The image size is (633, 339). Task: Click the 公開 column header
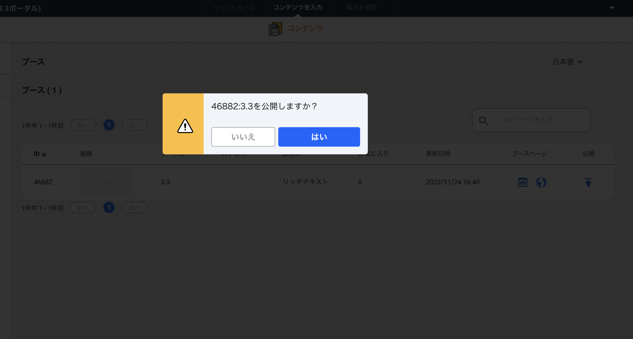(588, 154)
